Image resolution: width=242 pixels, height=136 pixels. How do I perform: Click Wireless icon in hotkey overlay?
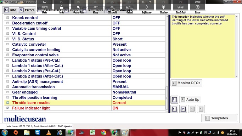[163, 7]
